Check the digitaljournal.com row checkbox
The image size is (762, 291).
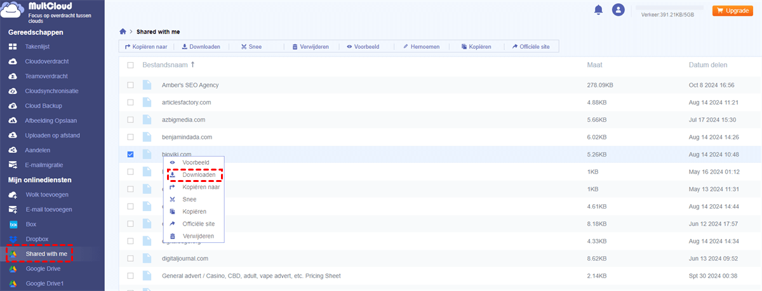pyautogui.click(x=130, y=259)
